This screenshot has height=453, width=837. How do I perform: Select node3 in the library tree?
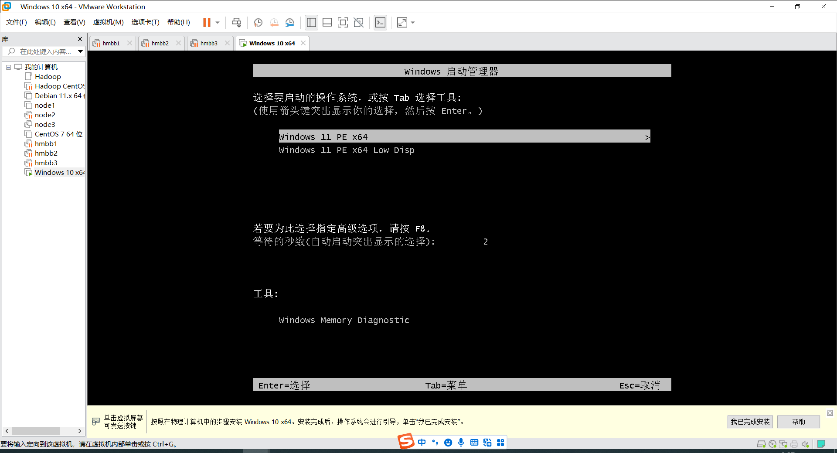tap(44, 124)
